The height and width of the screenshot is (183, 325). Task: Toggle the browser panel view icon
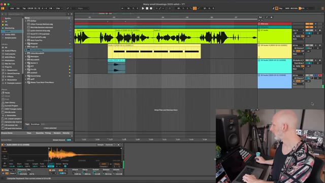click(x=3, y=8)
